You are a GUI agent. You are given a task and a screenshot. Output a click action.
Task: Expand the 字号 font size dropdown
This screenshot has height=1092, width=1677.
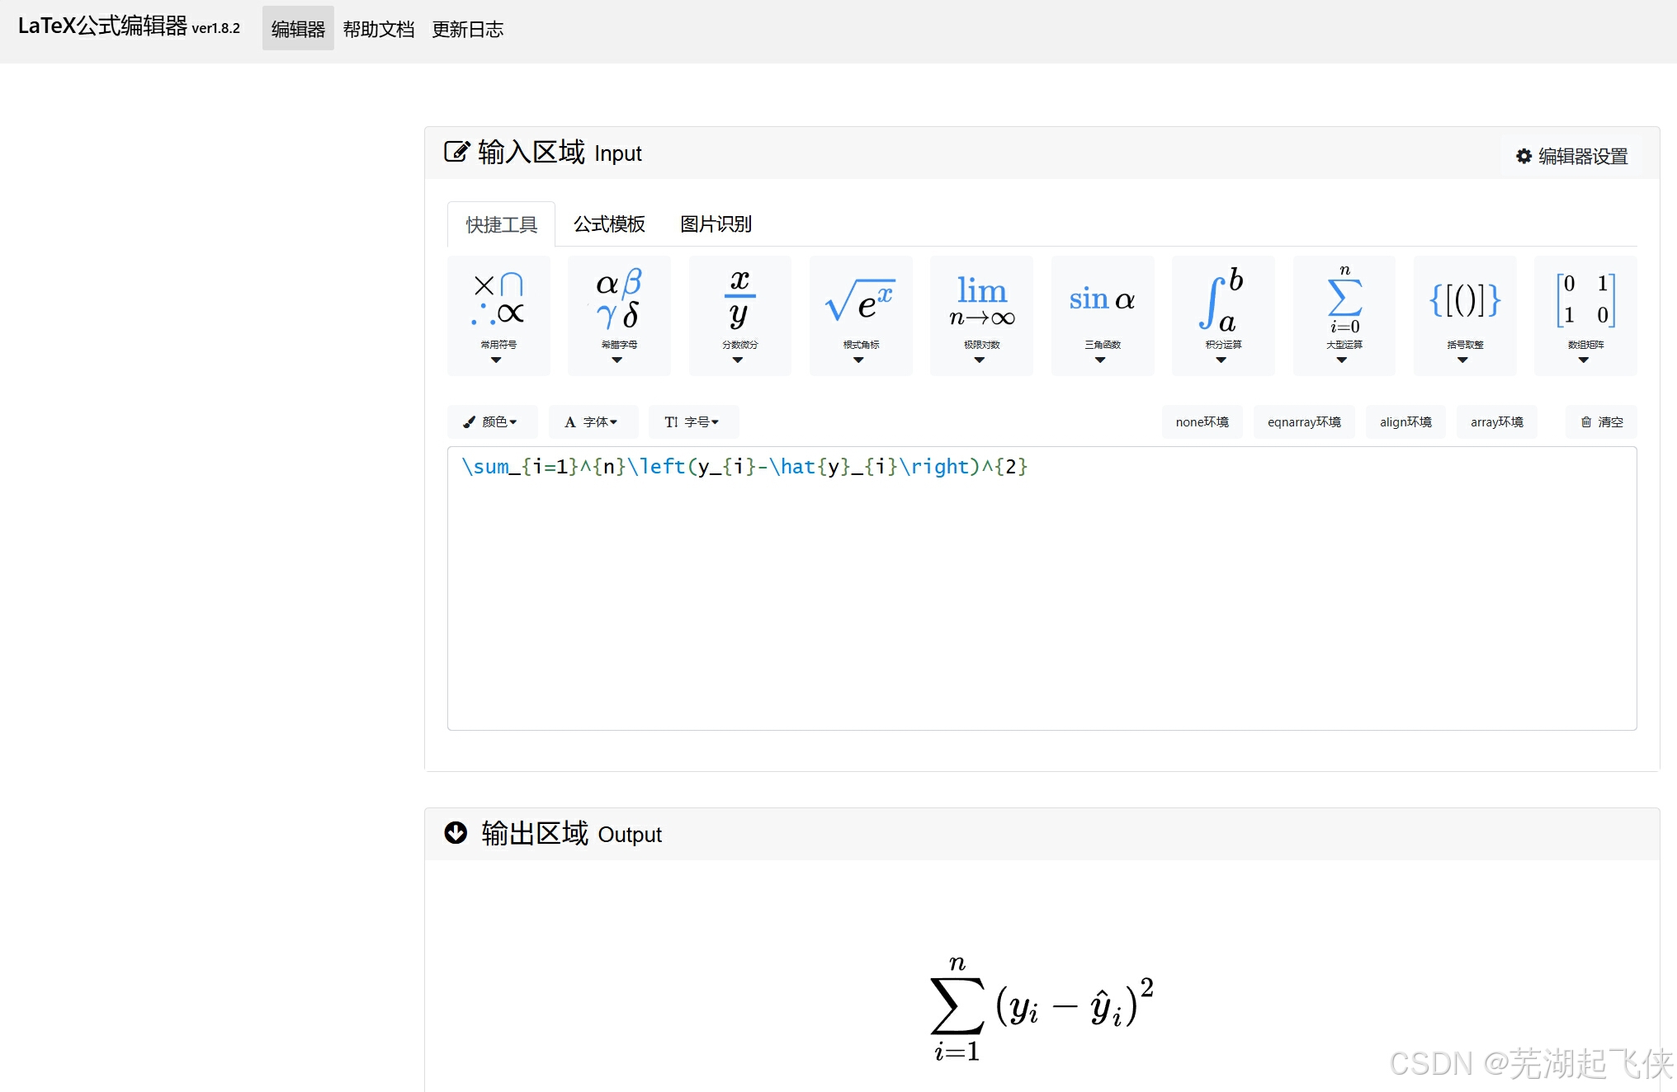pos(693,421)
